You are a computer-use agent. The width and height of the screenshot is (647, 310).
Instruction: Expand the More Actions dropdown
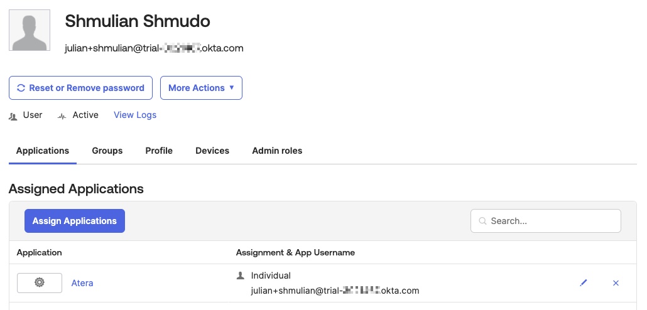pyautogui.click(x=201, y=88)
